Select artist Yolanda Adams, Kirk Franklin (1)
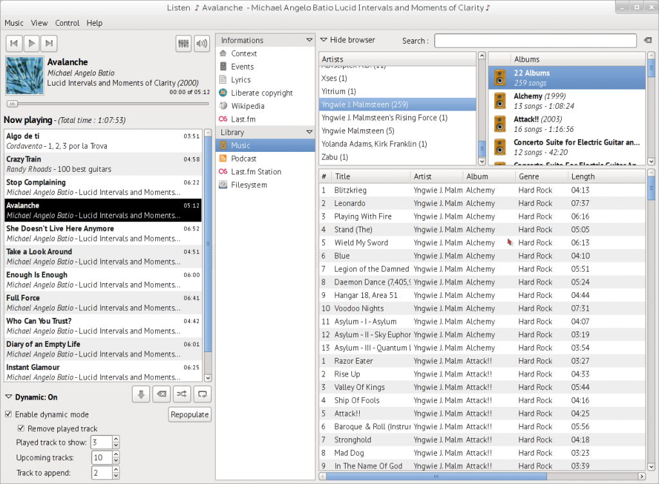 point(398,144)
